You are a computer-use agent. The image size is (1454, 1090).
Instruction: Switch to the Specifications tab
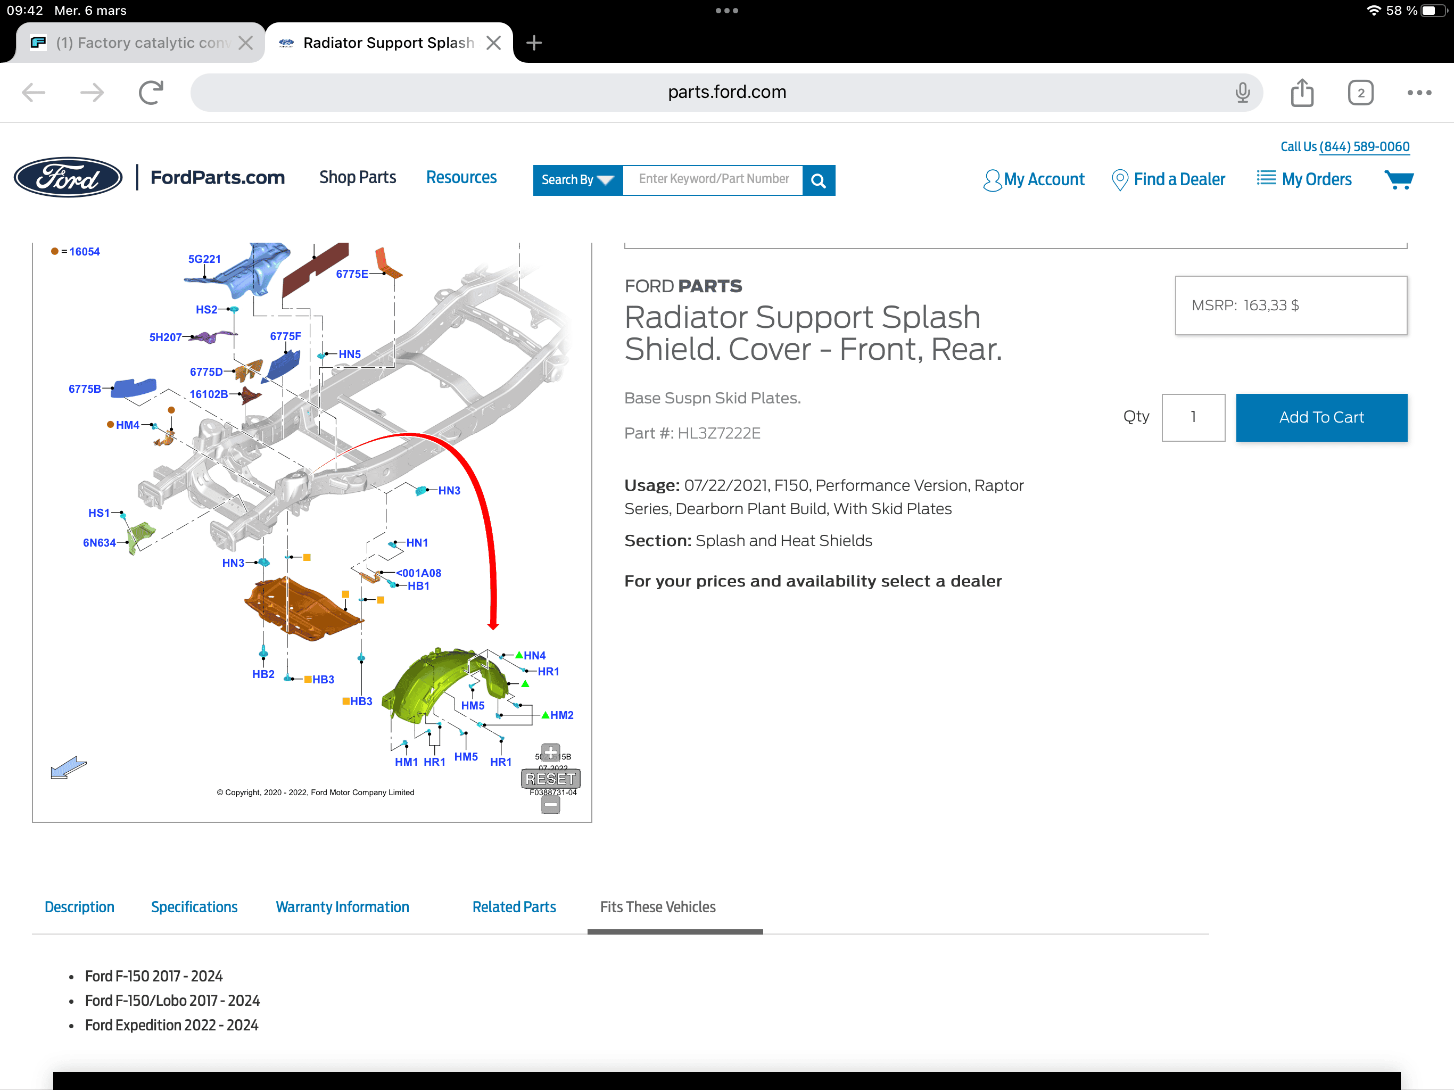tap(194, 906)
